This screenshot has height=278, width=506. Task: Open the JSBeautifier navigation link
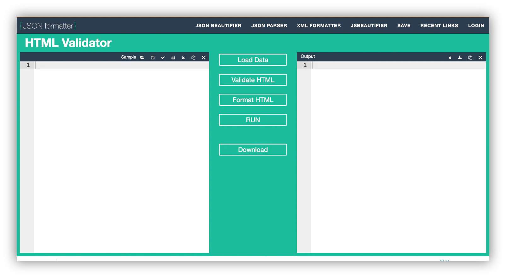coord(369,26)
